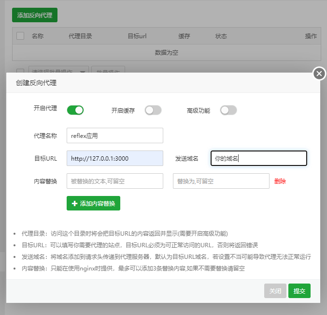Click the red 删除 link

coord(280,181)
